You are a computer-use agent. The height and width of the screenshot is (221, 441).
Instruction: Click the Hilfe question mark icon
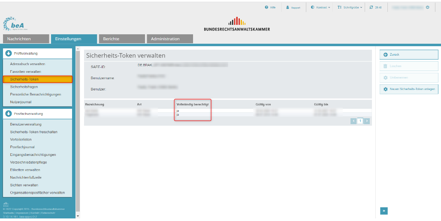266,7
